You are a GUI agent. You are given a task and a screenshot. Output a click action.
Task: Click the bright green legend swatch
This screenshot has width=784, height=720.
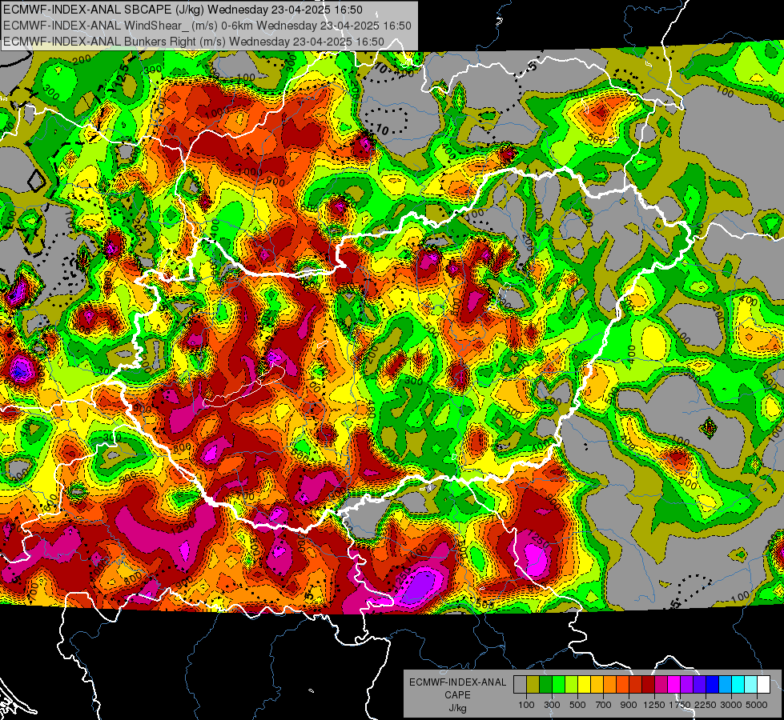558,684
